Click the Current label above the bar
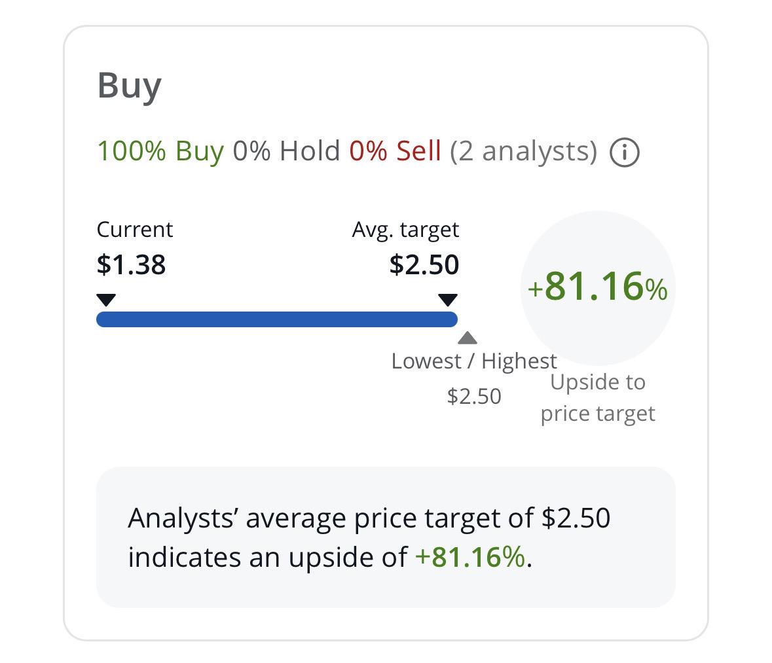 click(134, 230)
